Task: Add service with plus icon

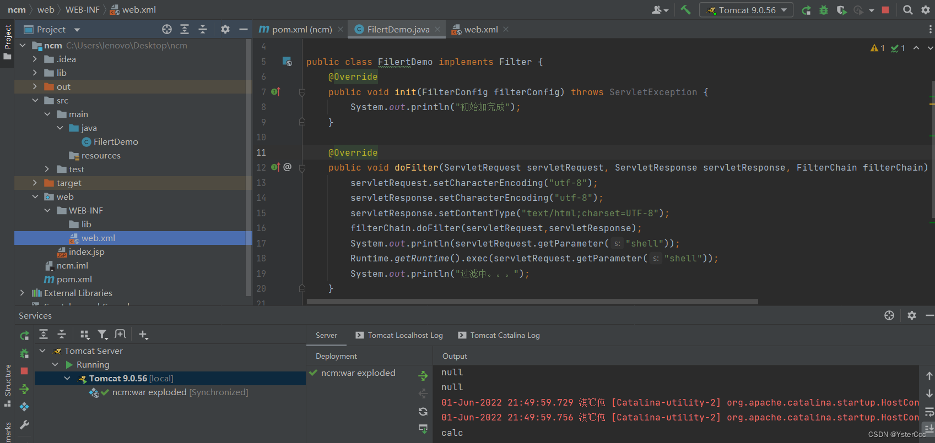Action: 143,334
